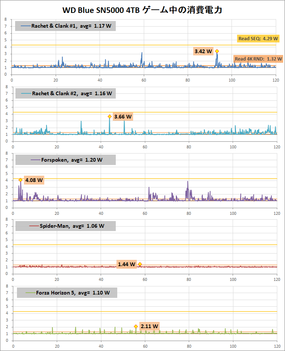Click the diamond marker beside 3.66 W
The width and height of the screenshot is (285, 351).
pyautogui.click(x=110, y=116)
